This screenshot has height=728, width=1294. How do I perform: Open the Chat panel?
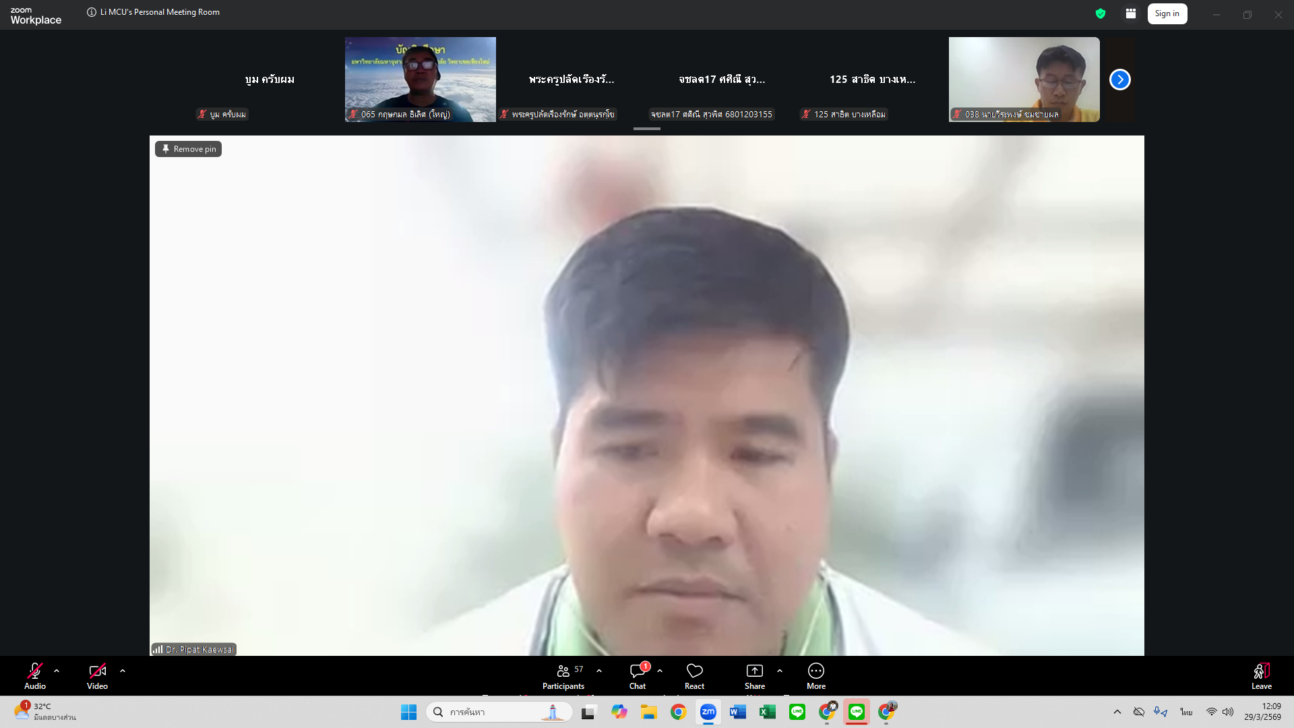(x=637, y=671)
